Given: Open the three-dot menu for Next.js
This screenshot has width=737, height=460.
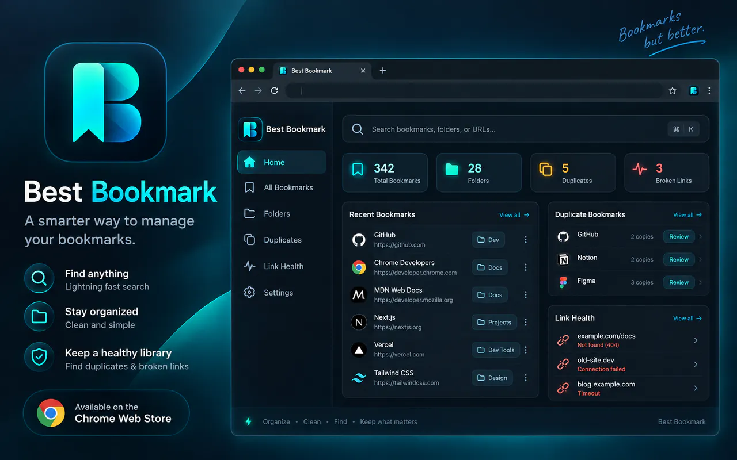Looking at the screenshot, I should (526, 323).
